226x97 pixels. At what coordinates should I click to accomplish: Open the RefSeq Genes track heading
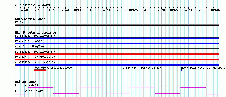click(x=26, y=82)
